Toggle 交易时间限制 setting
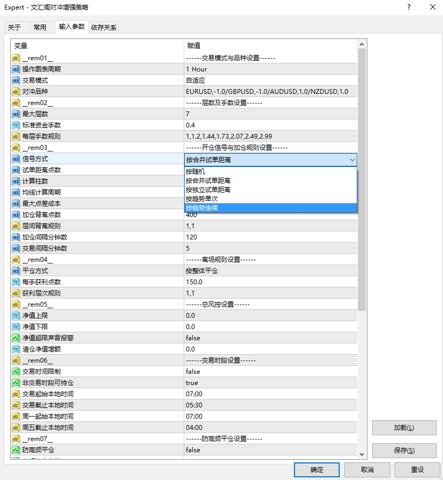 coord(266,371)
